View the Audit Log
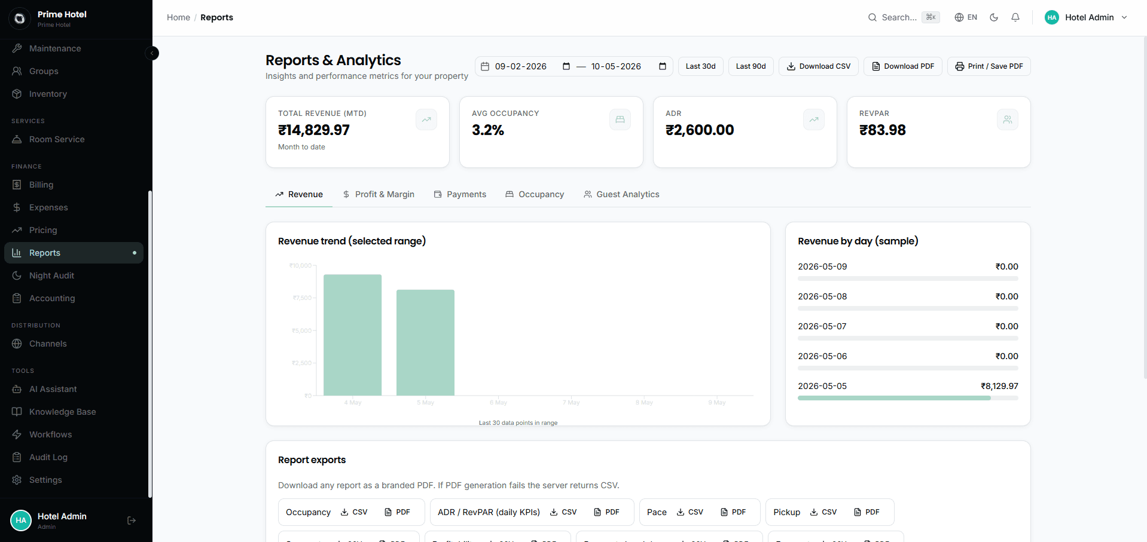Image resolution: width=1147 pixels, height=542 pixels. [74, 457]
